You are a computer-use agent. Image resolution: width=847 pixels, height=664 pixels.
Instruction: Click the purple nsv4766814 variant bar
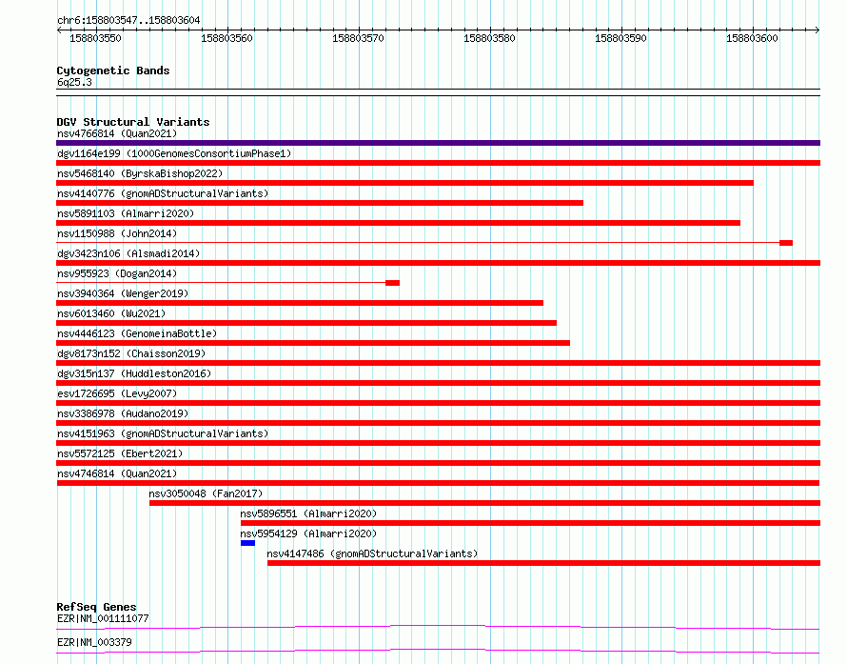(438, 143)
